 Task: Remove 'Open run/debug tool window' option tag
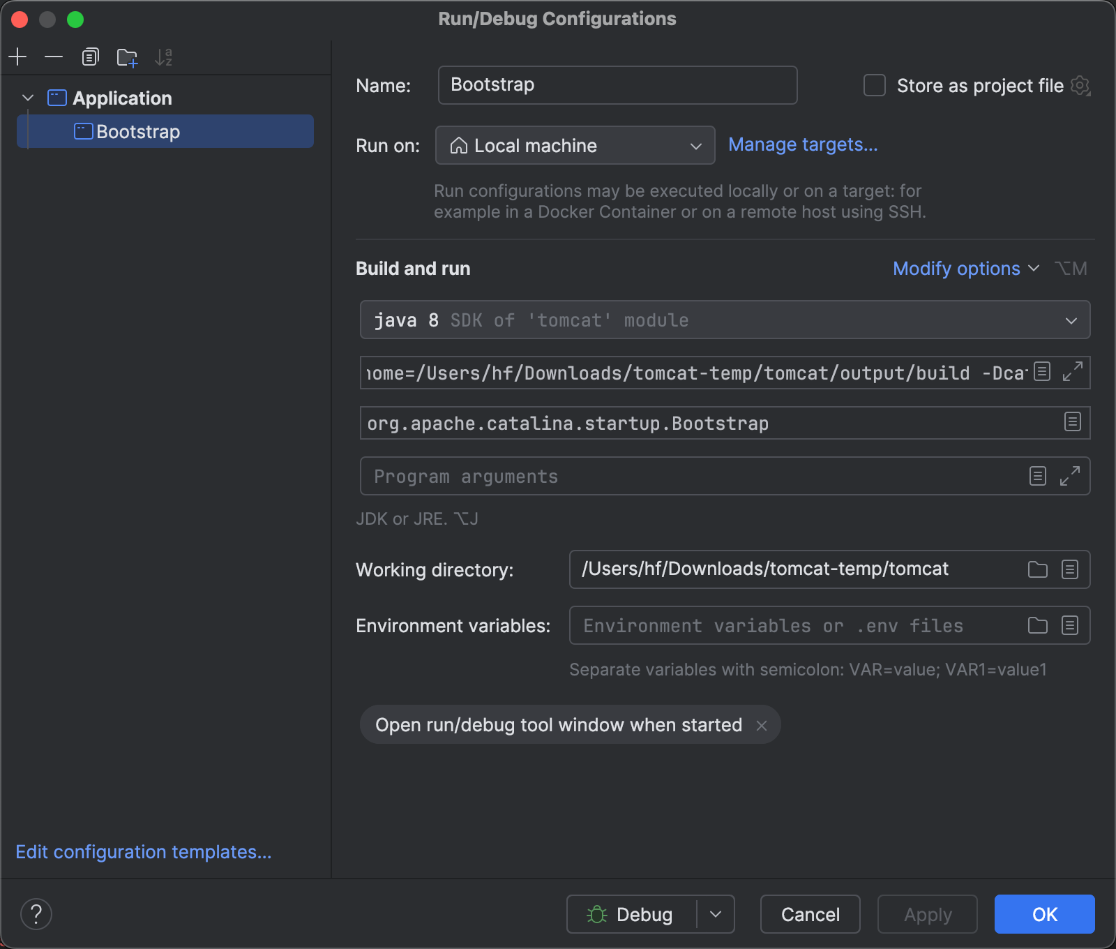click(762, 726)
